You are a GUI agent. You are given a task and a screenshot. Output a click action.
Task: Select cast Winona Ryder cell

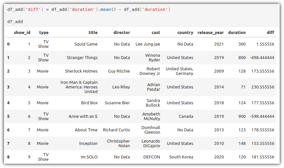tap(153, 58)
